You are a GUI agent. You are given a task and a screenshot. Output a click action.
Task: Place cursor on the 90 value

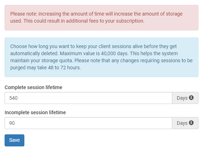[12, 123]
